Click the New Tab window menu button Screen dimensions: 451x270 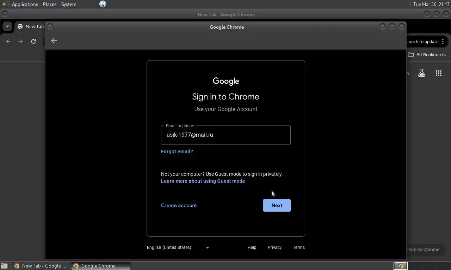coord(5,14)
